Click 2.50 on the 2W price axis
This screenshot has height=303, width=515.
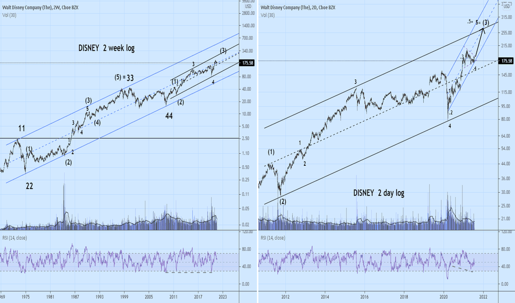pyautogui.click(x=245, y=139)
